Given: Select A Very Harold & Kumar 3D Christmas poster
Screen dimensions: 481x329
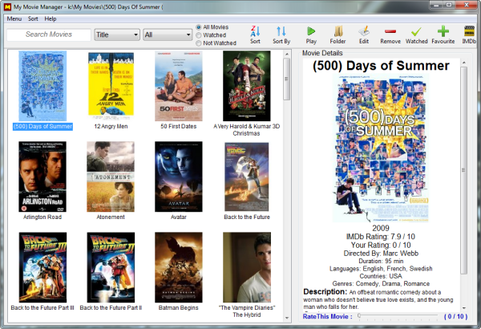Looking at the screenshot, I should pyautogui.click(x=247, y=86).
